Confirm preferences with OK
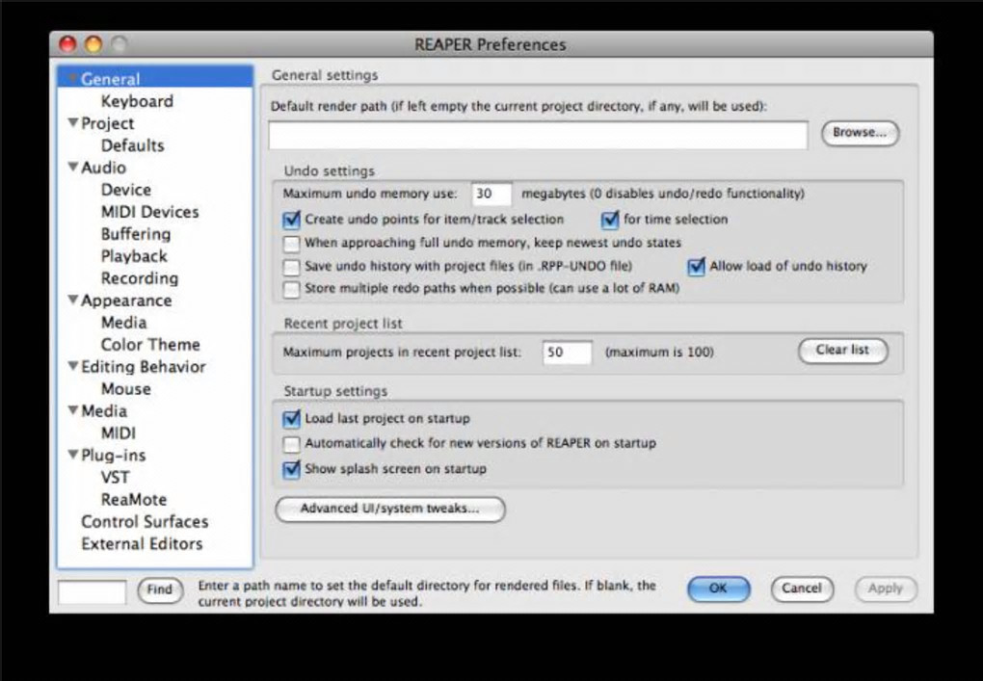 point(718,589)
